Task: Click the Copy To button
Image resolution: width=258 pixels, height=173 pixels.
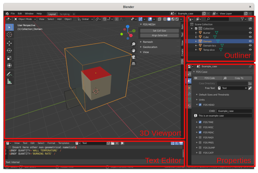Action: 237,78
